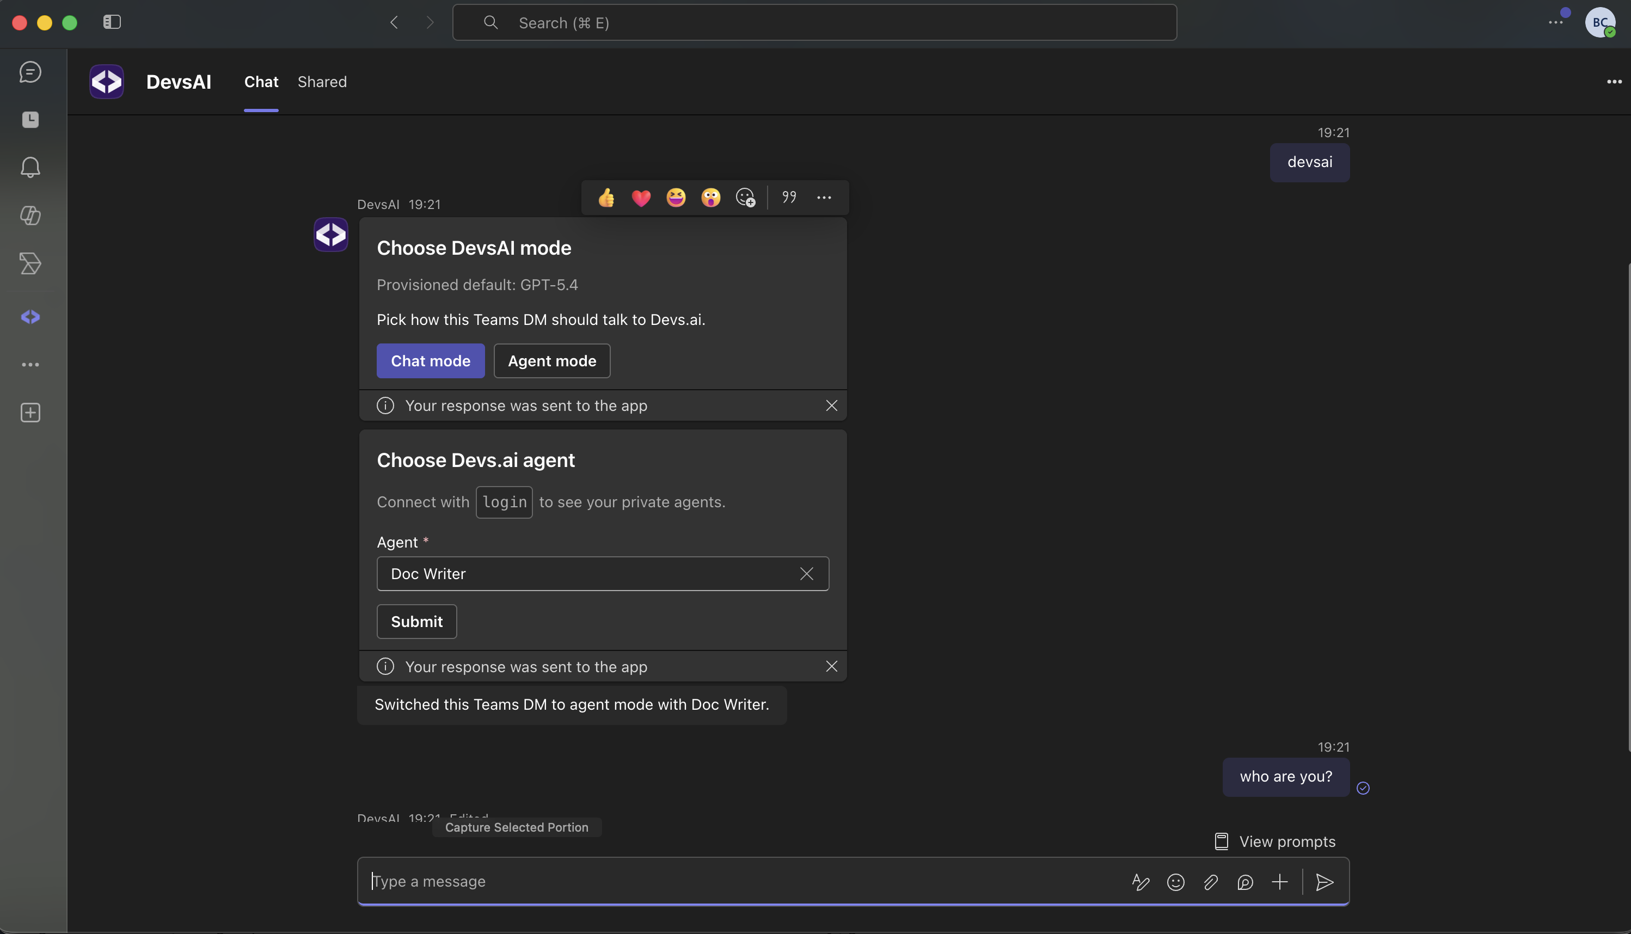
Task: Click the DevsAI avatar beside the message
Action: coord(330,234)
